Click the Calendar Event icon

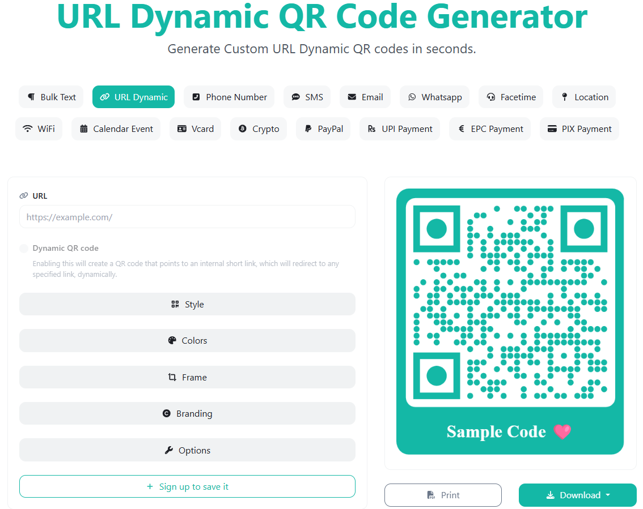[84, 129]
